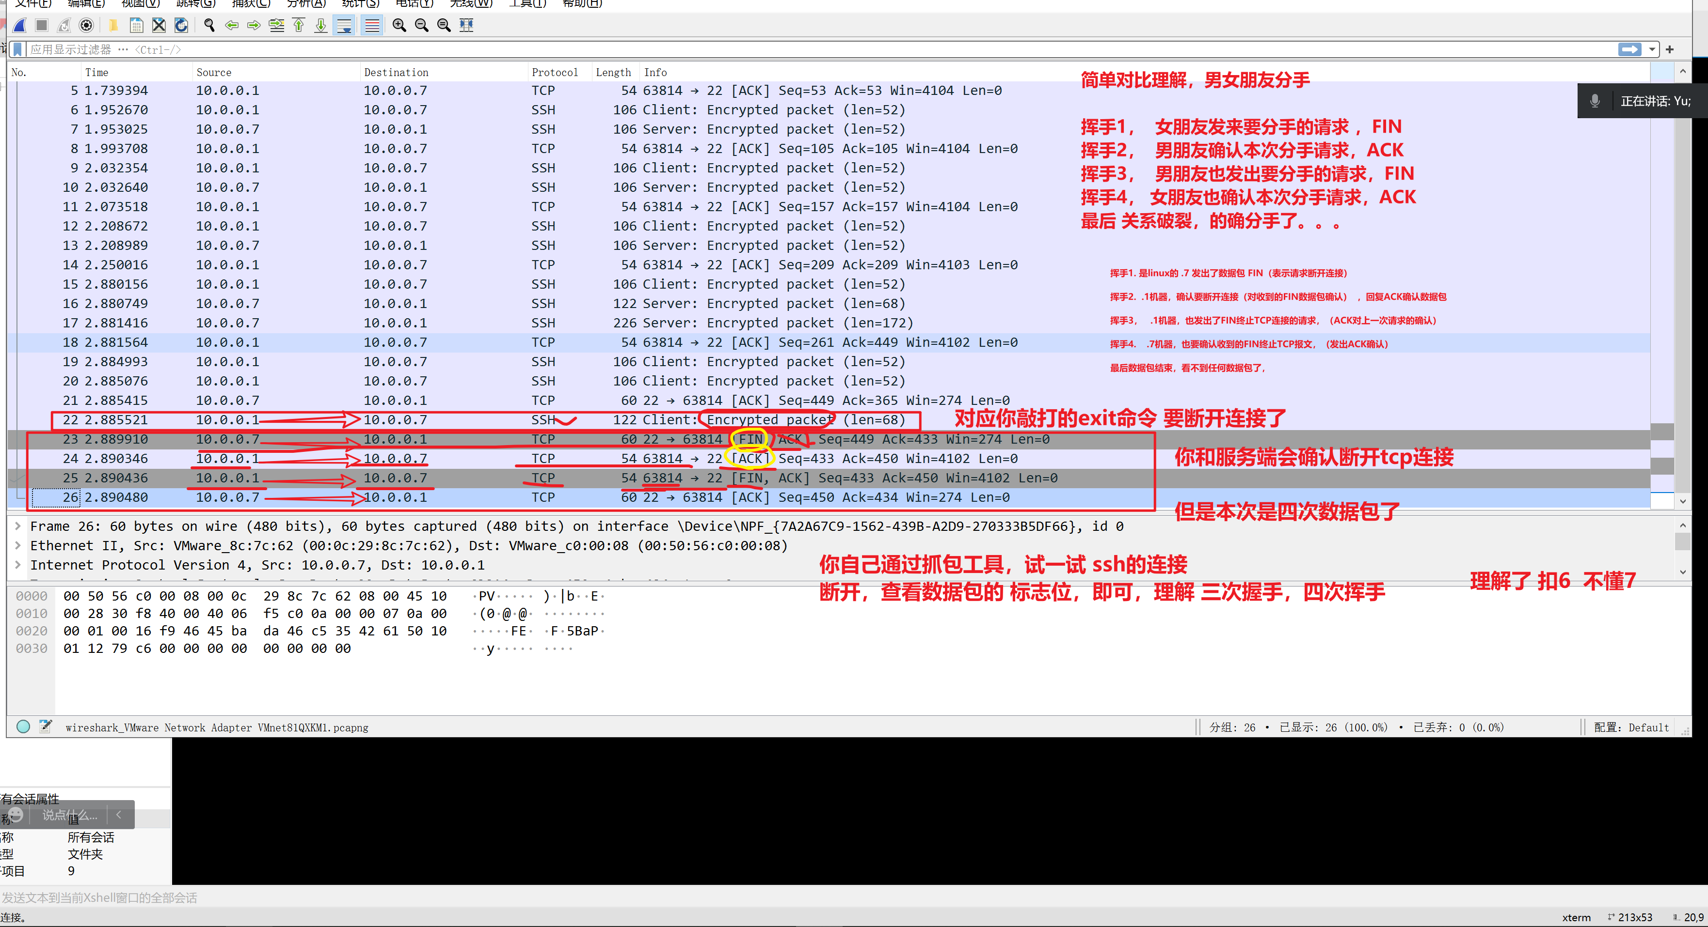1708x927 pixels.
Task: Open the 跳转(G) menu
Action: 195,3
